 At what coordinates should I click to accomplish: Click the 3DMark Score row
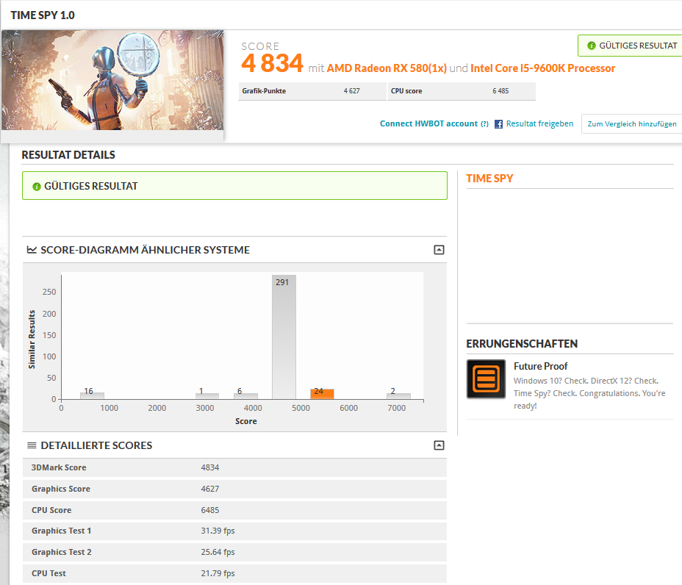tap(234, 467)
